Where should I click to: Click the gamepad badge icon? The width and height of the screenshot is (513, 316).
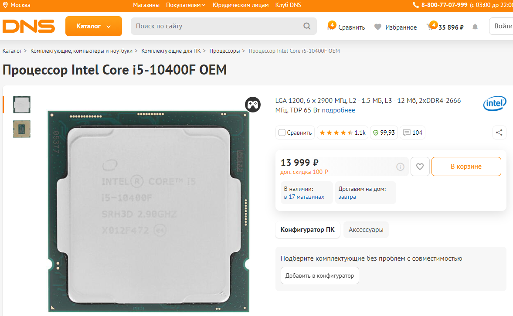pyautogui.click(x=252, y=105)
